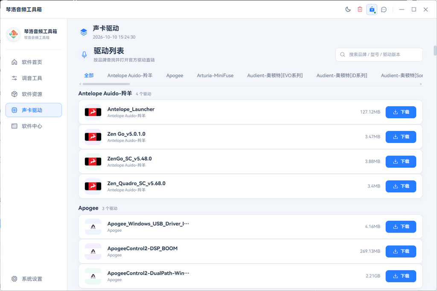Click the 软件资源 cube icon
The width and height of the screenshot is (437, 291).
tap(14, 94)
